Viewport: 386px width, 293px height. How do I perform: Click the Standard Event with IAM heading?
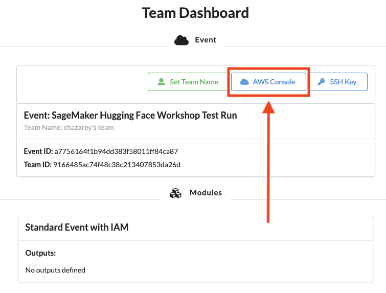(x=77, y=227)
